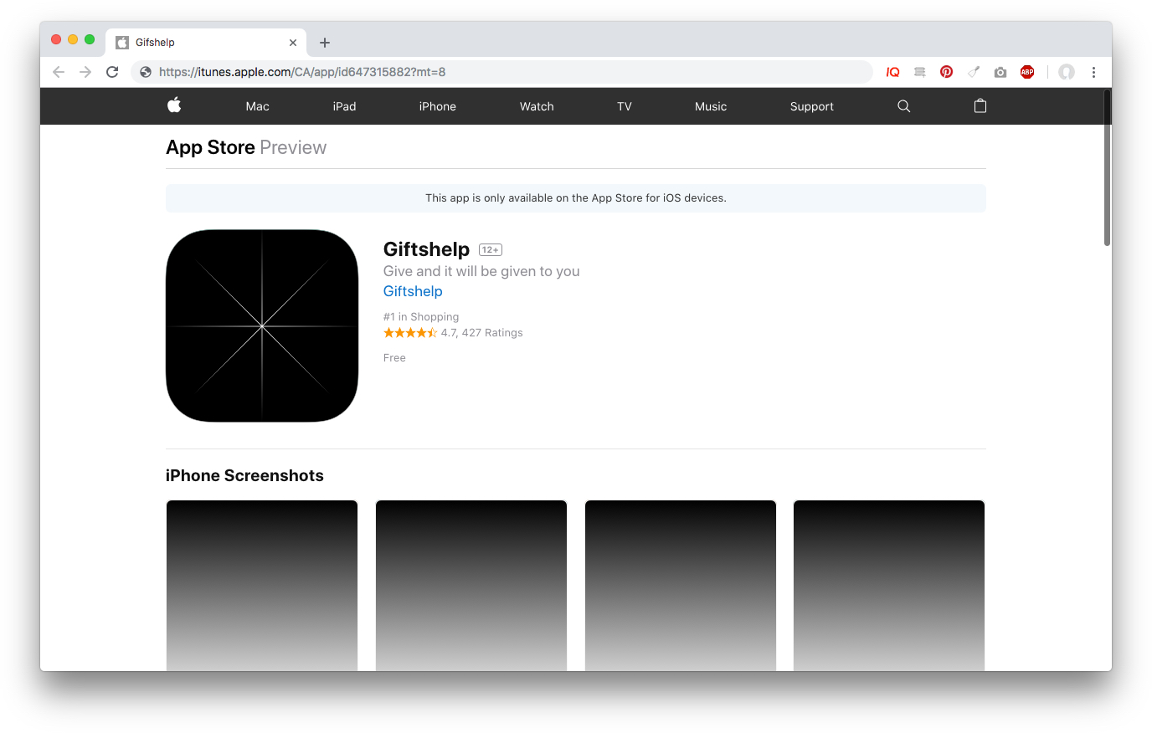Open the Chrome three-dot menu
1152x733 pixels.
1093,72
